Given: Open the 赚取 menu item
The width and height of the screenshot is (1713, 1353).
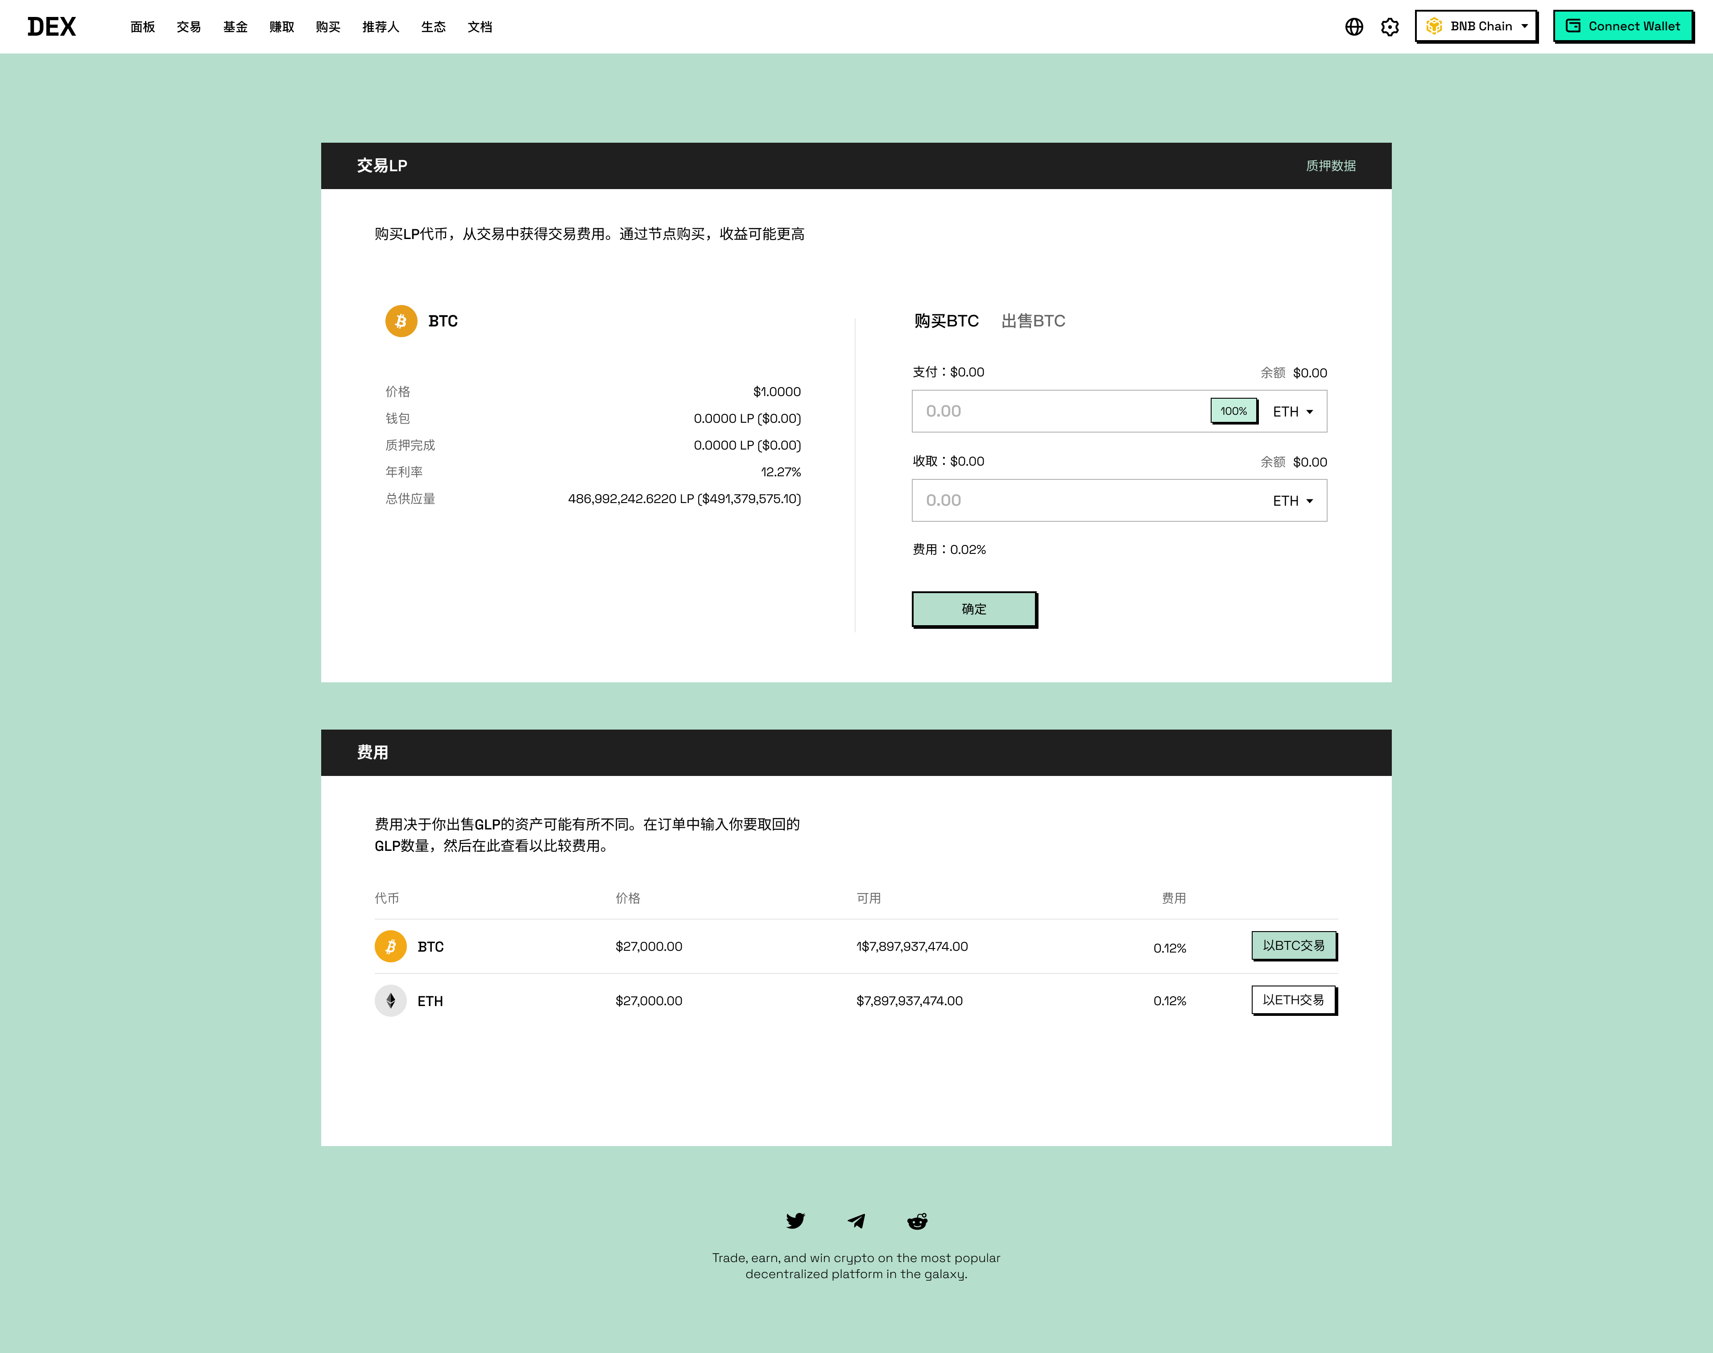Looking at the screenshot, I should tap(281, 27).
